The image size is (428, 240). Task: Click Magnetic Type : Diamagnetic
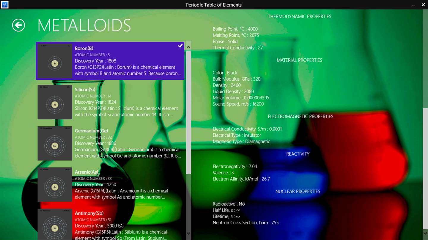[x=241, y=141]
